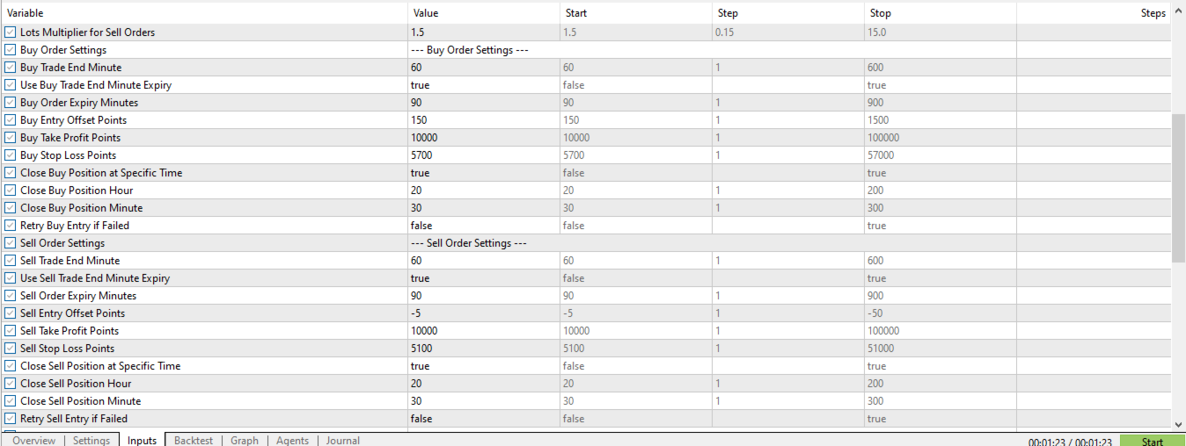
Task: Click the Steps column header
Action: pyautogui.click(x=1153, y=13)
